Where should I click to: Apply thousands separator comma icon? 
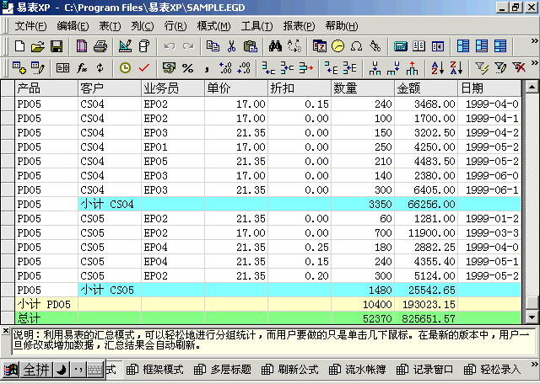click(x=207, y=67)
